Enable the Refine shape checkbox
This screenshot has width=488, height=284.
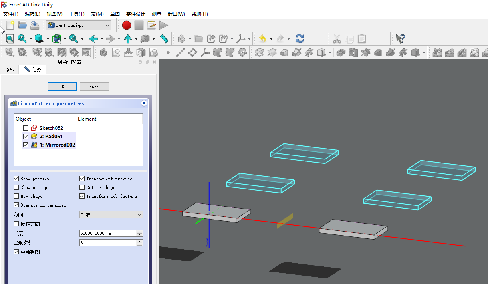pos(82,187)
